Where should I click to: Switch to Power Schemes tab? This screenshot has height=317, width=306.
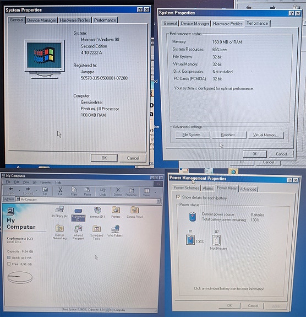[187, 188]
